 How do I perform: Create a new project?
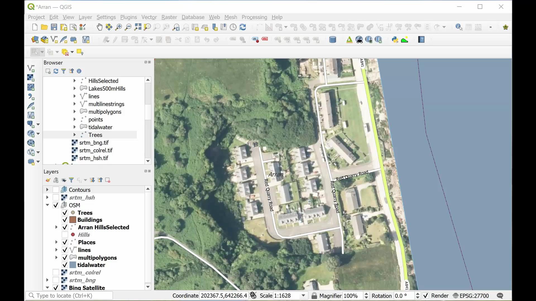(x=34, y=27)
